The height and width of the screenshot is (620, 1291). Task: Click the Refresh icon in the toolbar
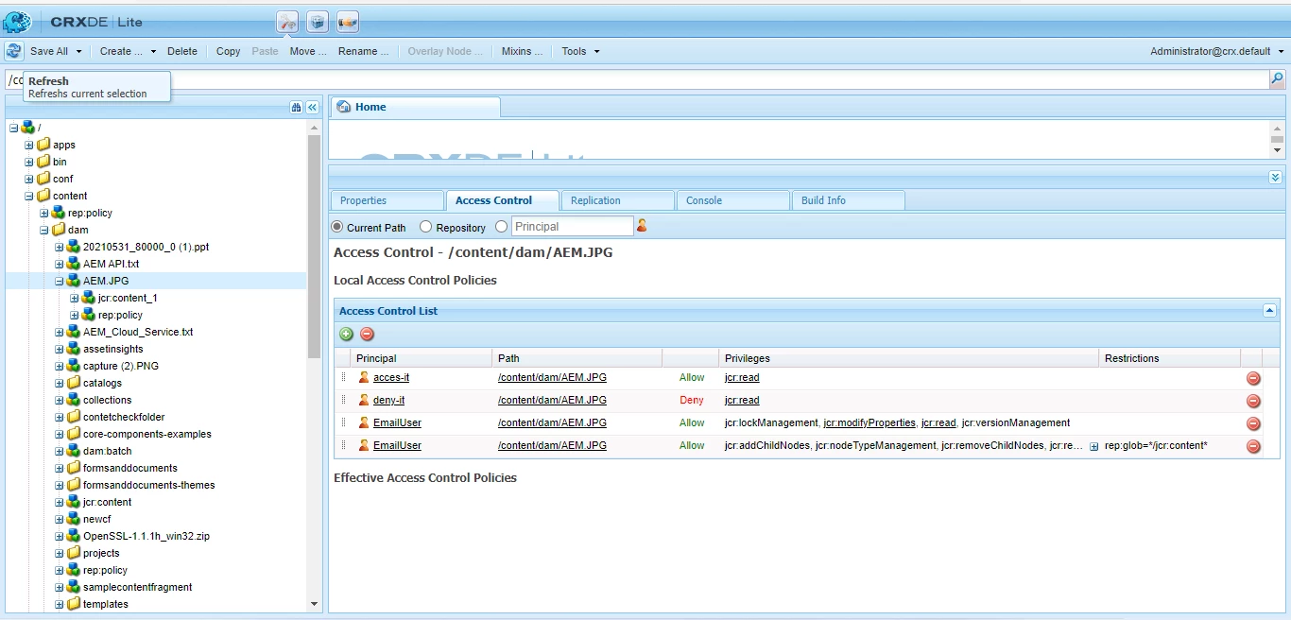click(13, 51)
